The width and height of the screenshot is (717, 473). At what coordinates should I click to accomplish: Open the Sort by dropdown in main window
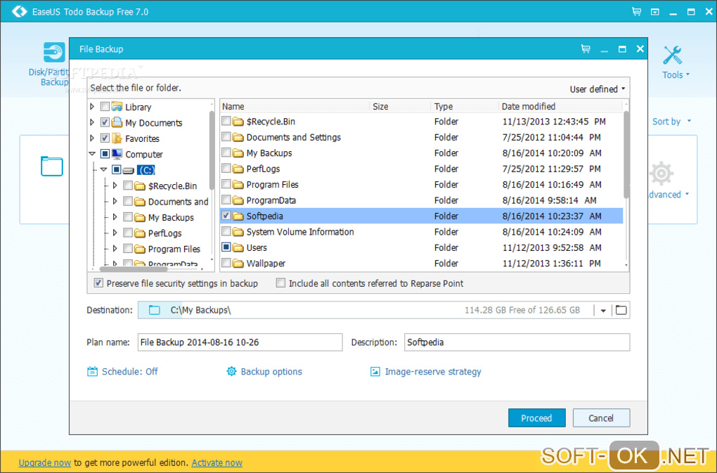pyautogui.click(x=671, y=122)
